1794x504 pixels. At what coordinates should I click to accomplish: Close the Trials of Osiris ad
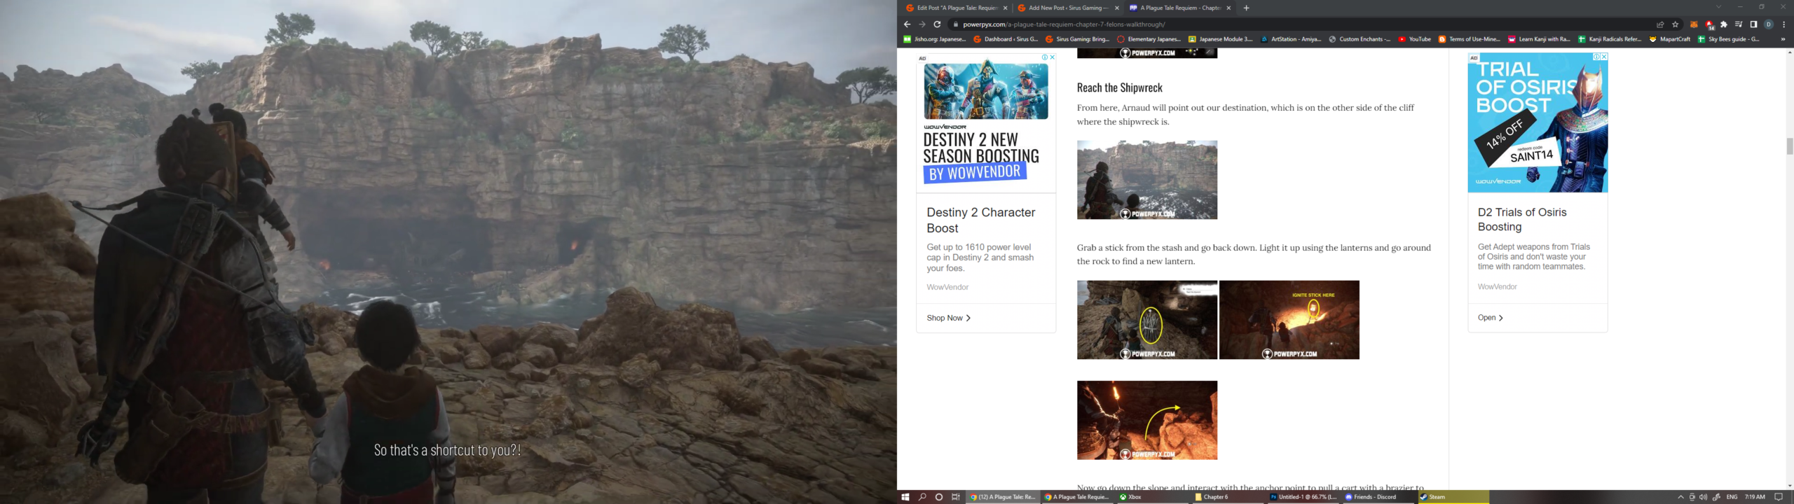pos(1603,57)
